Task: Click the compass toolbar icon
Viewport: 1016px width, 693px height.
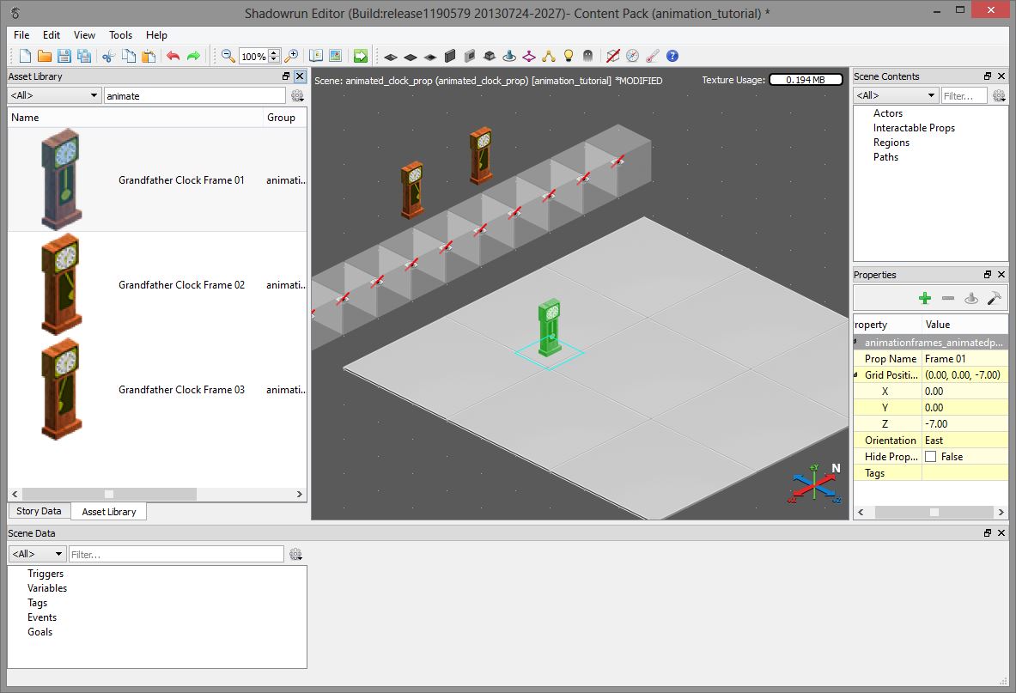Action: tap(632, 57)
